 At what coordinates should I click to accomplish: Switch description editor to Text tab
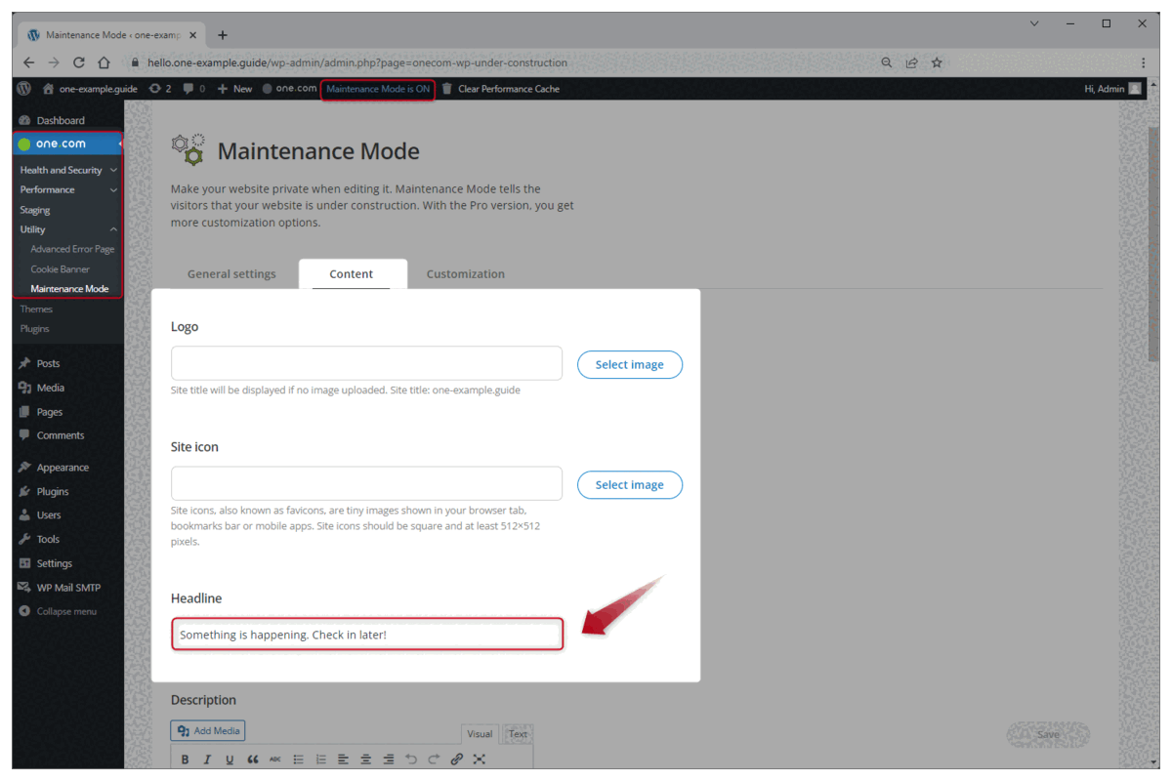518,734
